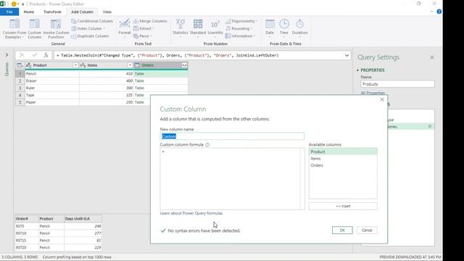Open the File tab
464x261 pixels.
coord(9,12)
